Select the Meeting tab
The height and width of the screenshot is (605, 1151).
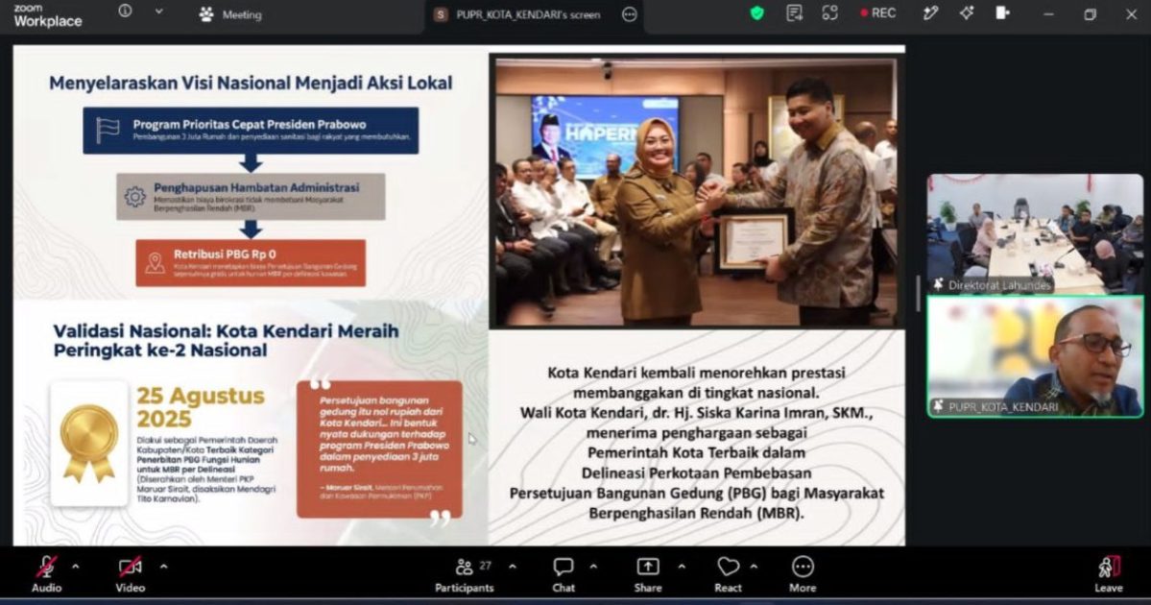pyautogui.click(x=230, y=14)
